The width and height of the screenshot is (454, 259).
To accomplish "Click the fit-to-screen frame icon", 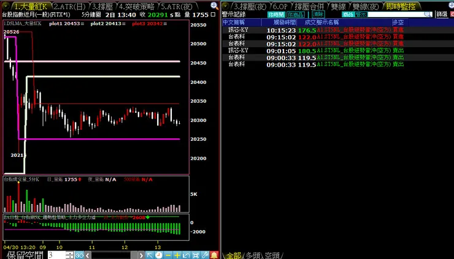I will [196, 255].
